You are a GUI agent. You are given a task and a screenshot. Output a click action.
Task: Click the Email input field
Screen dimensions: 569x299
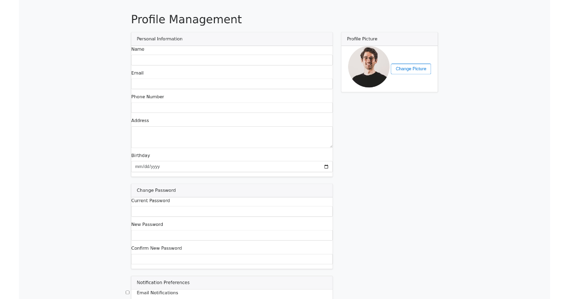[x=231, y=84]
